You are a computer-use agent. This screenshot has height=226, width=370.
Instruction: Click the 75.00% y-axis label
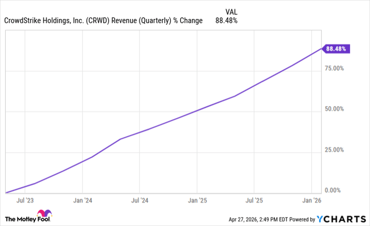334,68
